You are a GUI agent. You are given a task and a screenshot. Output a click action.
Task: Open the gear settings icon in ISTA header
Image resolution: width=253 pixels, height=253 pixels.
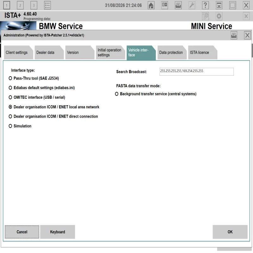point(219,16)
